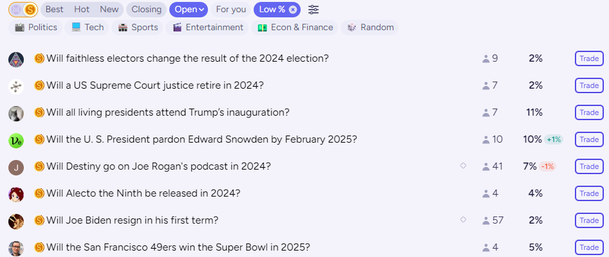Image resolution: width=609 pixels, height=257 pixels.
Task: Switch to mana currency toggle
Action: 16,10
